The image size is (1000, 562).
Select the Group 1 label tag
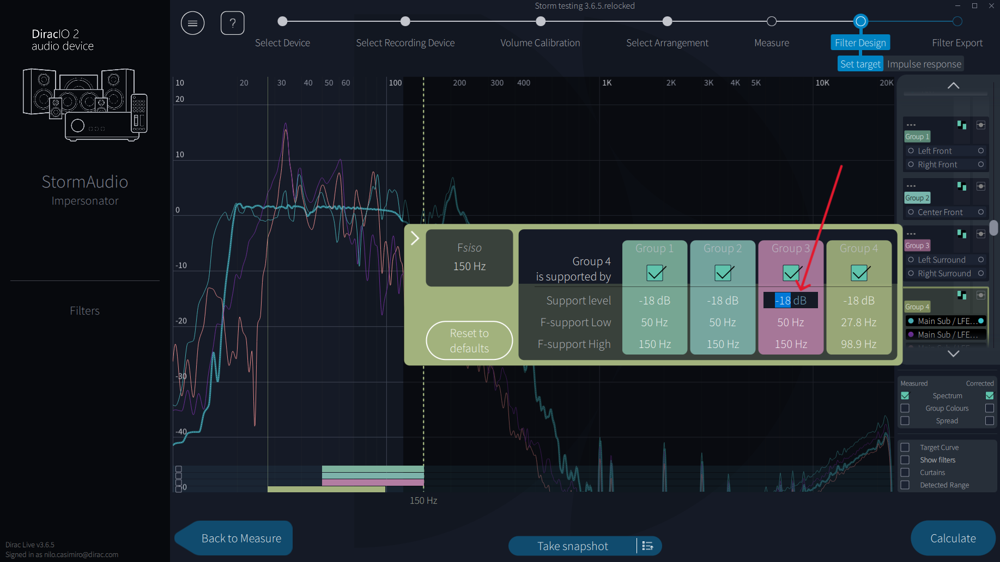[917, 137]
